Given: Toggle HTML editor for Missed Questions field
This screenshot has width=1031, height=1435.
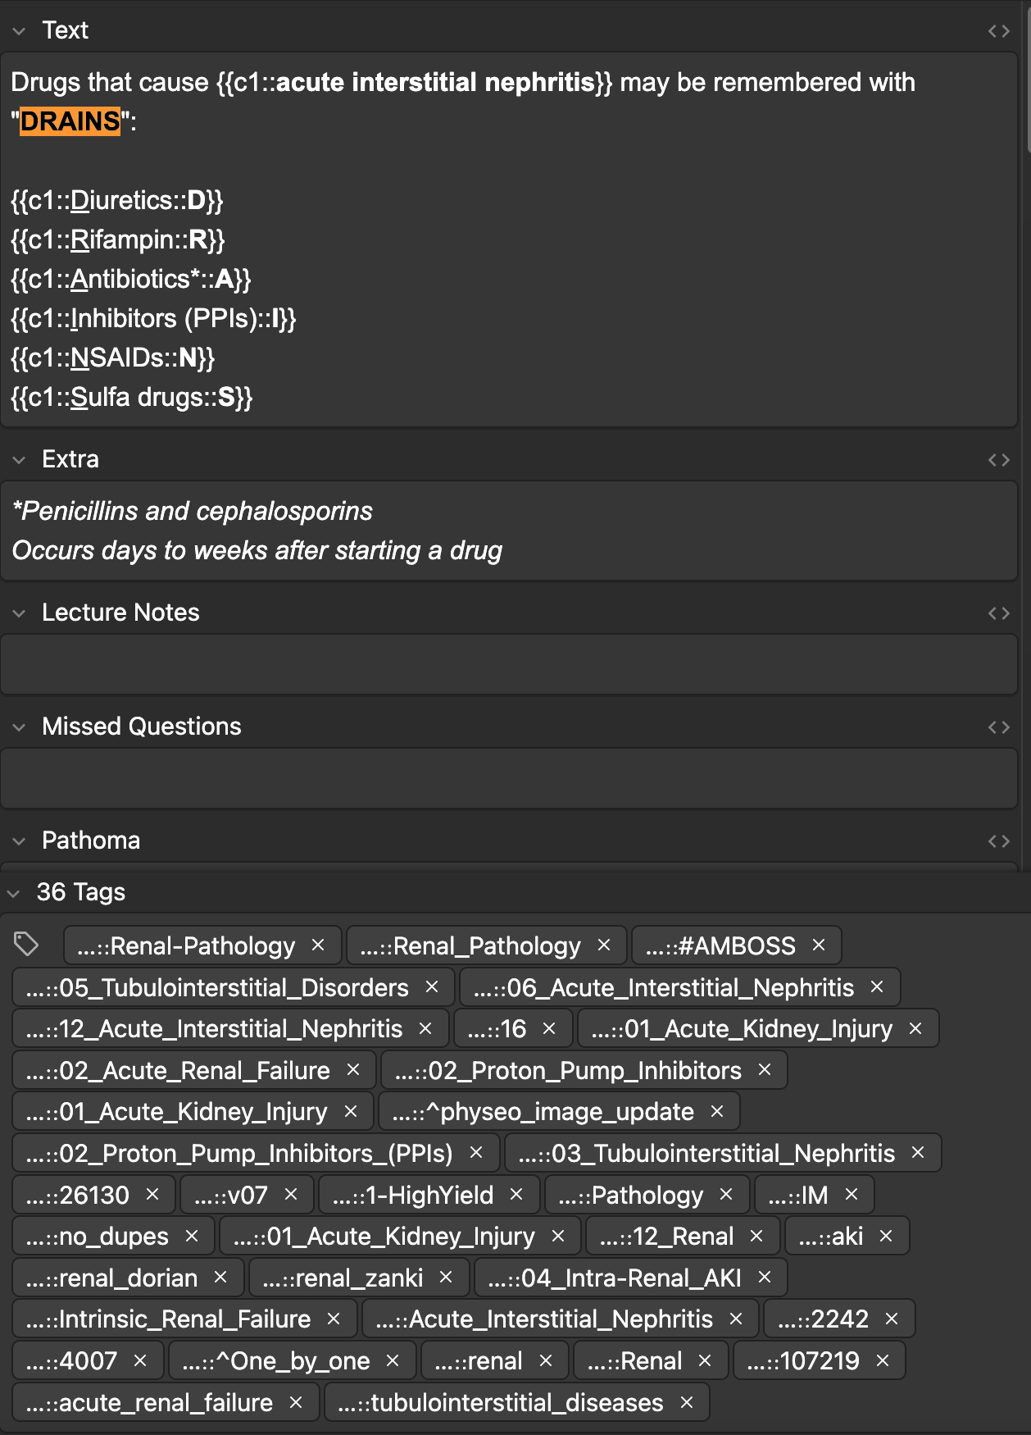Looking at the screenshot, I should [x=998, y=727].
